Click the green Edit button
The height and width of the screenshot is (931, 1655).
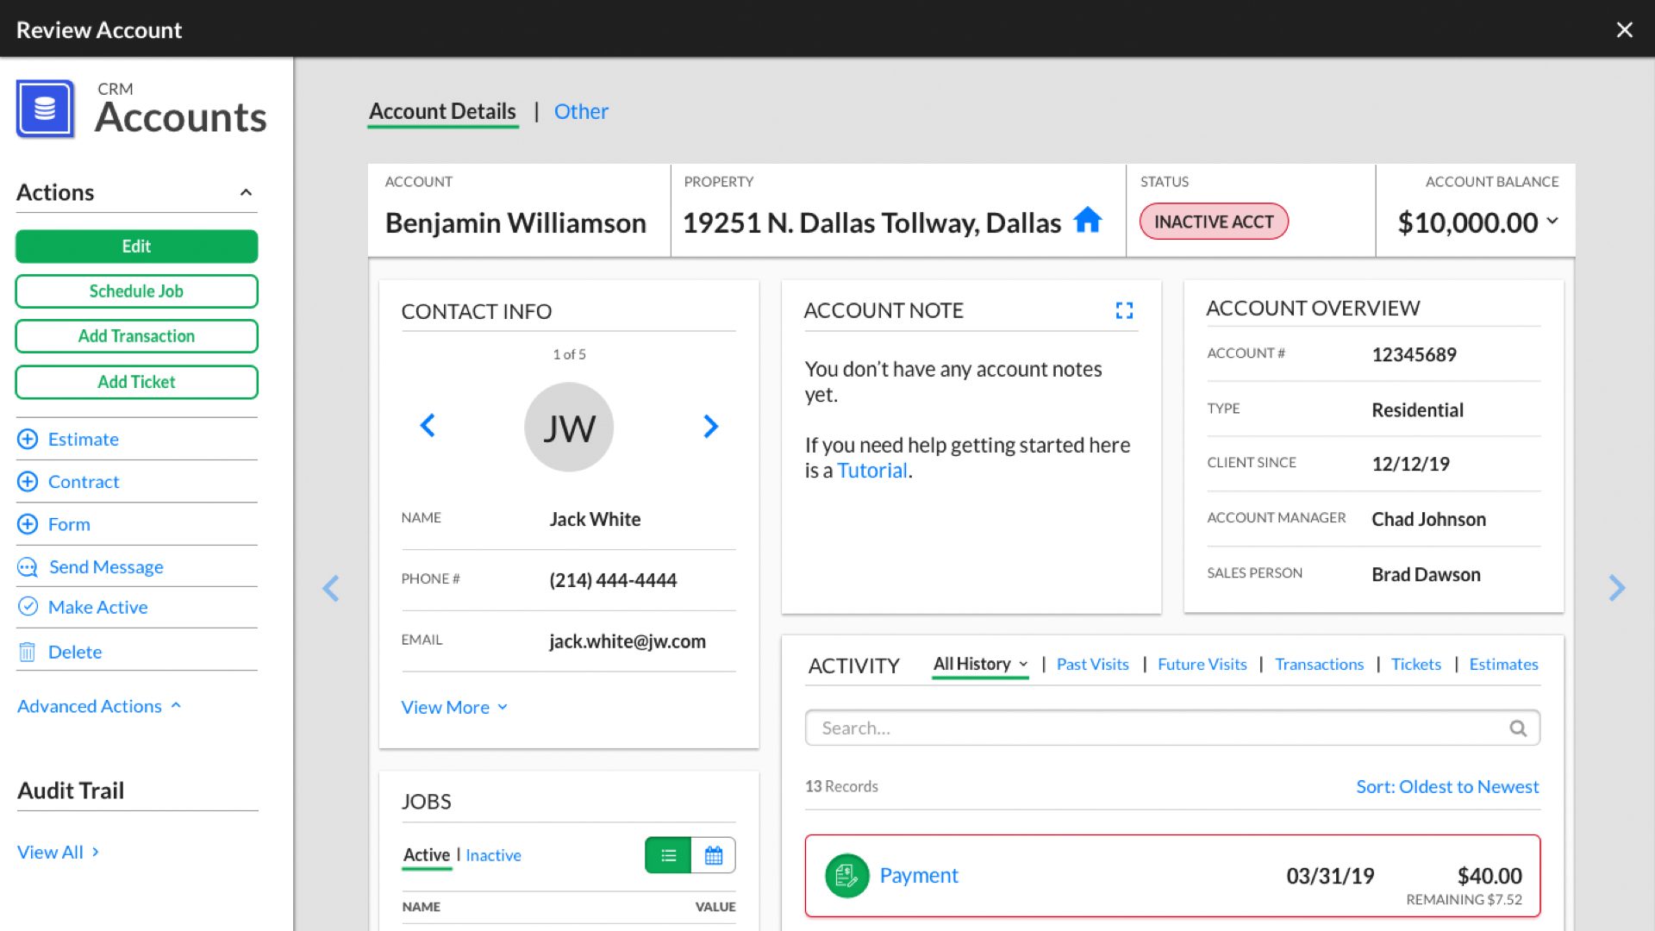(136, 247)
